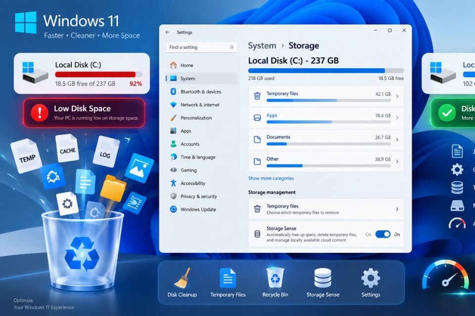This screenshot has height=316, width=475.
Task: Click the yellow folder icon
Action: (x=113, y=189)
